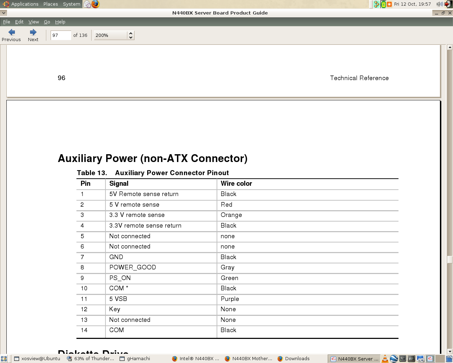Click the vertical scrollbar up arrow
The height and width of the screenshot is (363, 453).
click(x=450, y=47)
